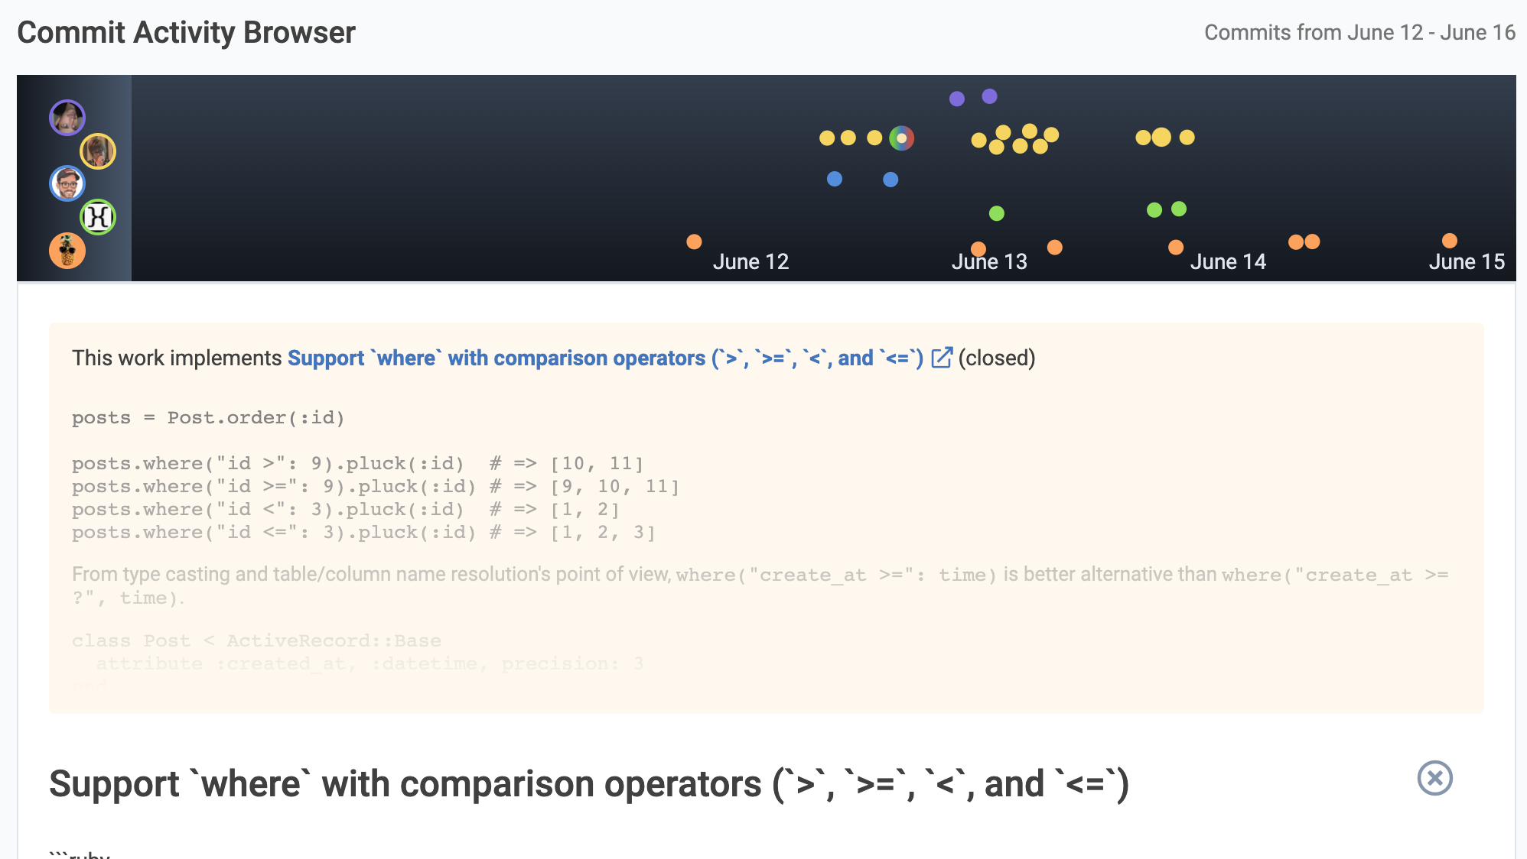Screen dimensions: 1527x859
Task: Click the rightmost yellow commit dot
Action: (1187, 137)
